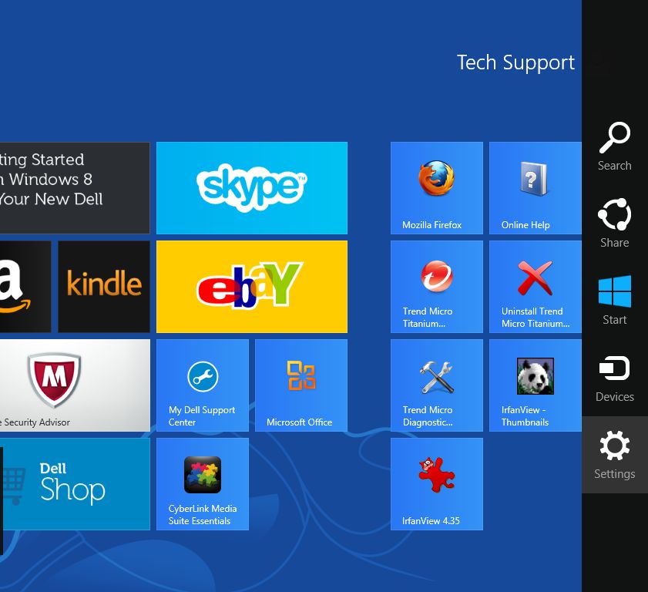The image size is (648, 592).
Task: Open the Amazon tile
Action: 25,287
